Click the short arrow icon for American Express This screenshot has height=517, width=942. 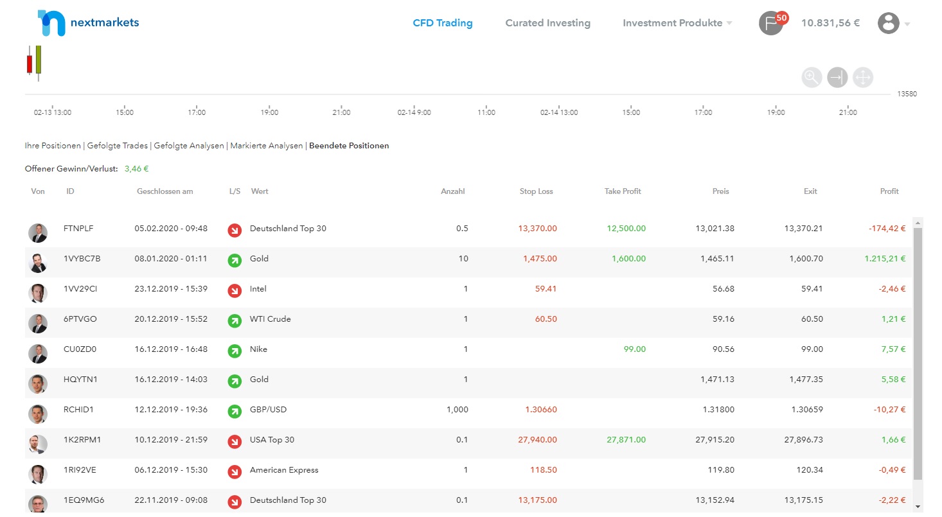(x=235, y=472)
